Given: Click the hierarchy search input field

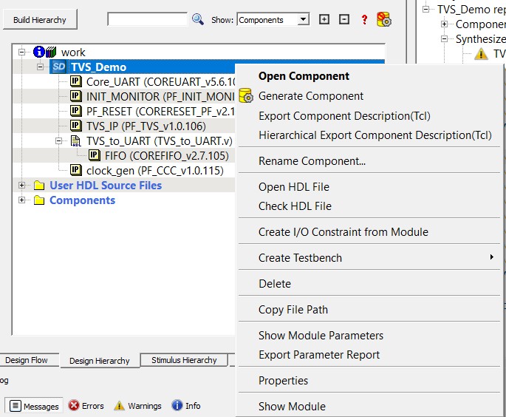Looking at the screenshot, I should point(146,20).
